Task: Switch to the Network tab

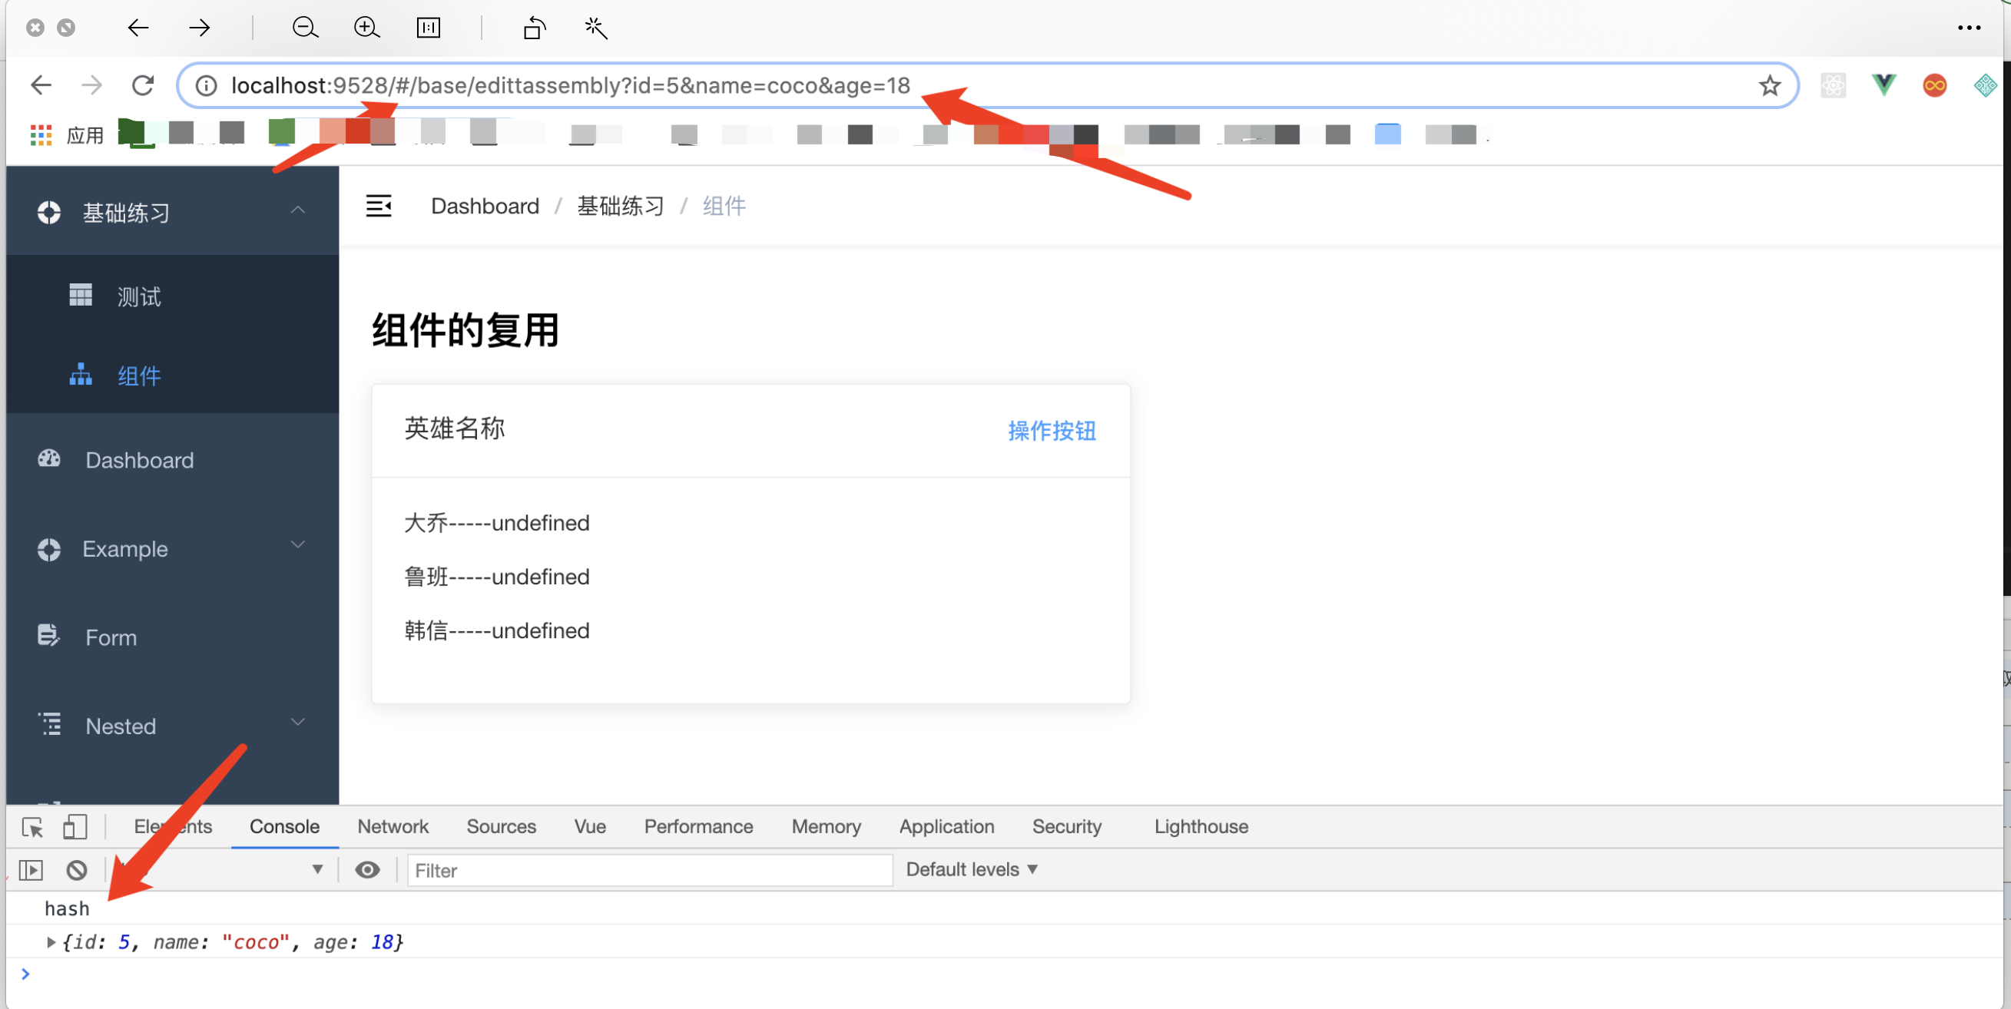Action: (393, 826)
